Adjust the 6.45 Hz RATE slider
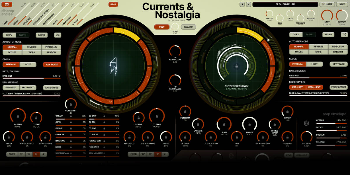Image resolution: width=350 pixels, height=175 pixels. click(32, 78)
